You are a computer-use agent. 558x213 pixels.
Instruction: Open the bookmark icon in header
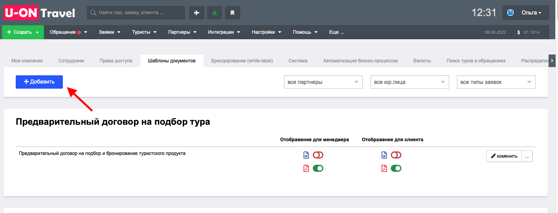pos(232,13)
